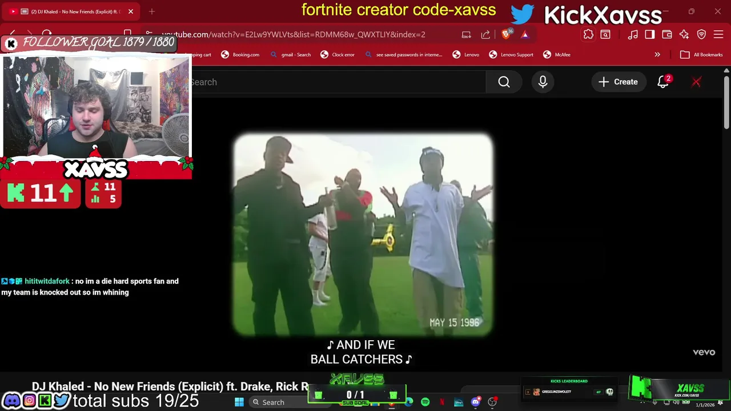731x411 pixels.
Task: Click the install app icon in address bar
Action: [467, 34]
